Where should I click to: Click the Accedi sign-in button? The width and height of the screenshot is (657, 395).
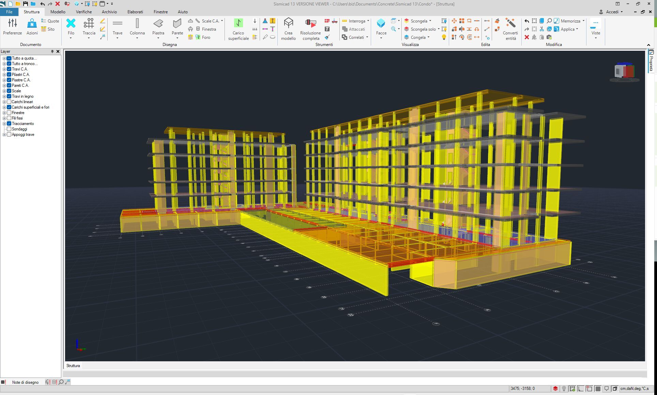click(x=612, y=12)
